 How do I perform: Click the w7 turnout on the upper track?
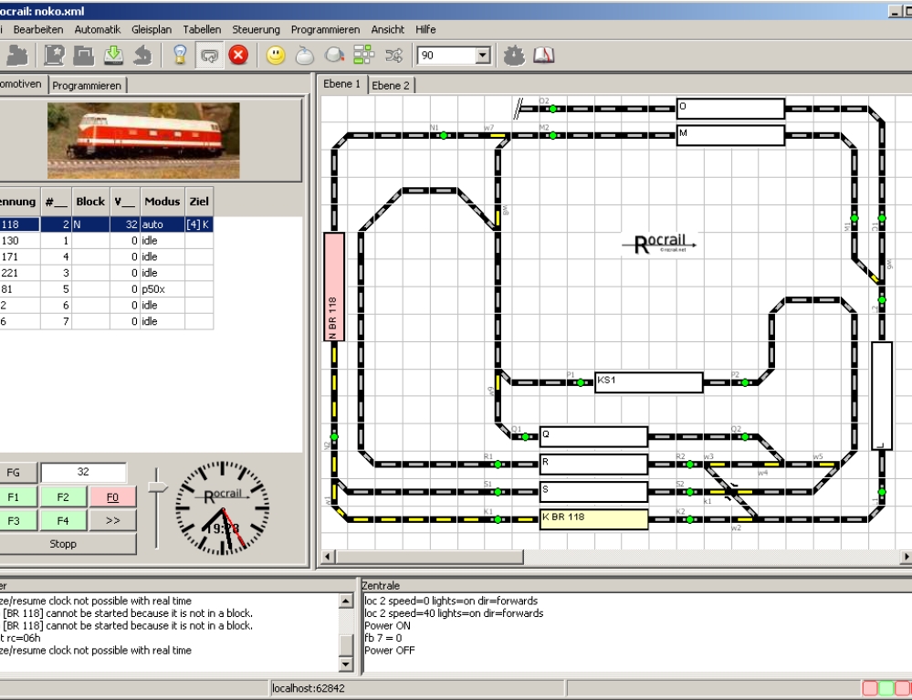pos(498,136)
